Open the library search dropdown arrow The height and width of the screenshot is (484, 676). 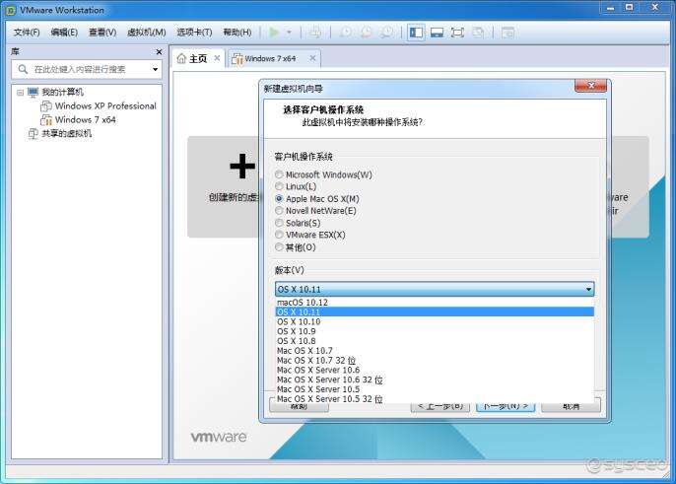(156, 69)
